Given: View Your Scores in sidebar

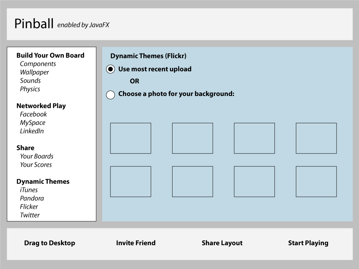Looking at the screenshot, I should point(36,165).
